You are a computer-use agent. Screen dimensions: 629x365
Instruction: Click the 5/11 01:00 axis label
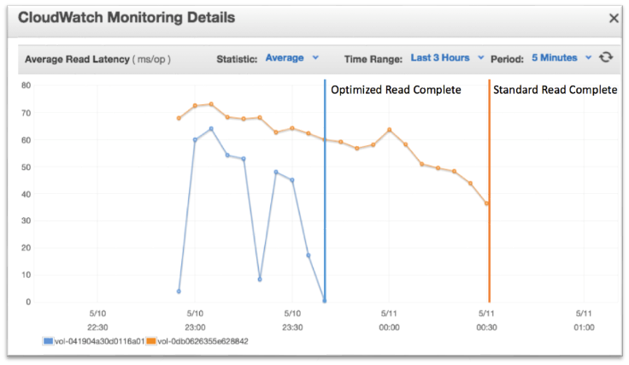coord(584,321)
